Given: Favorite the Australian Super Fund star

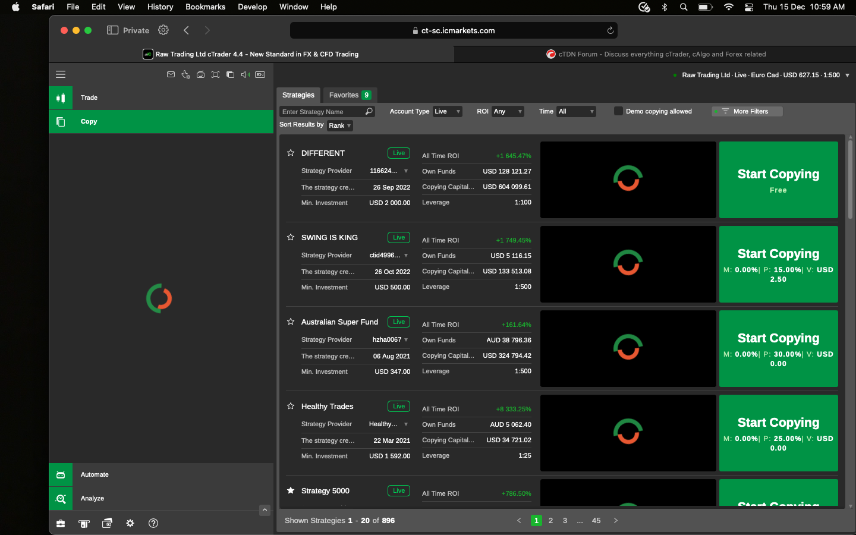Looking at the screenshot, I should pyautogui.click(x=291, y=322).
